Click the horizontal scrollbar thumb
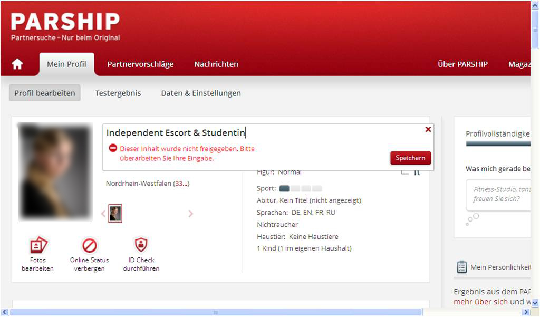540x317 pixels. (x=216, y=312)
